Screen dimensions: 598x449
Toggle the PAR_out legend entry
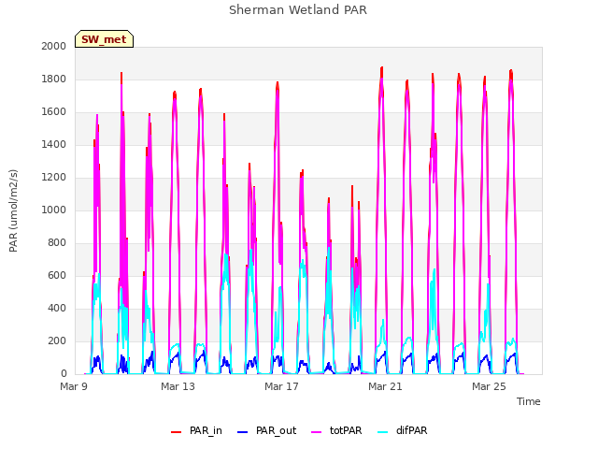[x=266, y=430]
